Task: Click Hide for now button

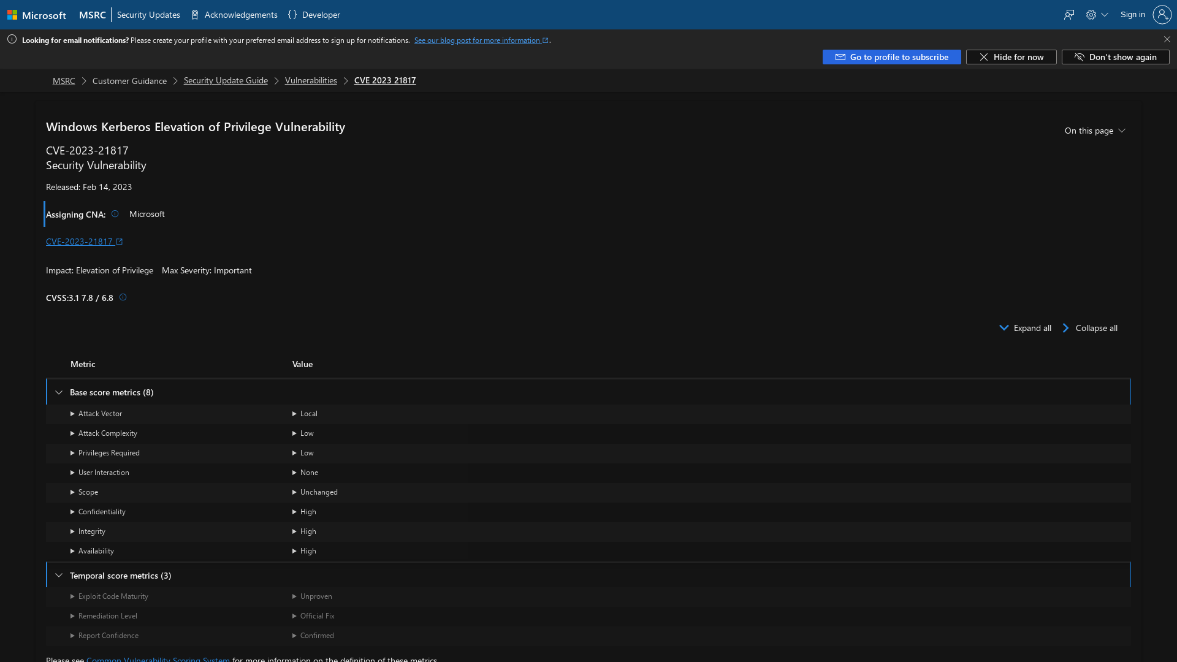Action: [1011, 57]
